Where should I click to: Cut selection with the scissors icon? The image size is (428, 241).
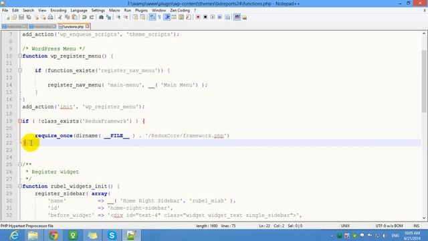[60, 17]
